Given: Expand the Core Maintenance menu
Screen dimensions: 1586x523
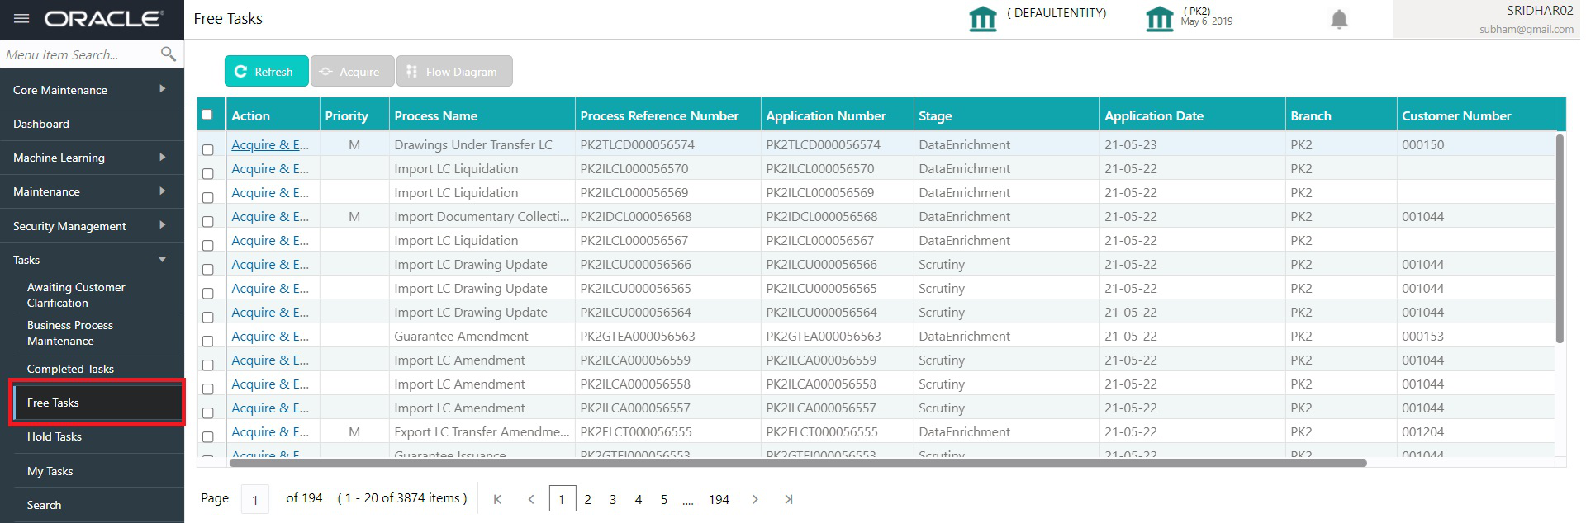Looking at the screenshot, I should [x=92, y=89].
